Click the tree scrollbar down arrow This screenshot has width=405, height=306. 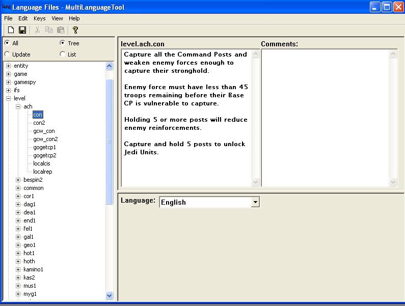pos(109,295)
